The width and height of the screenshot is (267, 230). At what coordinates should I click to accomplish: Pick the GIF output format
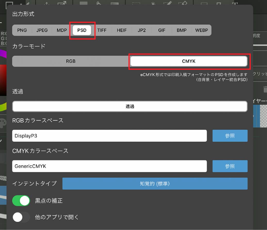tap(162, 30)
